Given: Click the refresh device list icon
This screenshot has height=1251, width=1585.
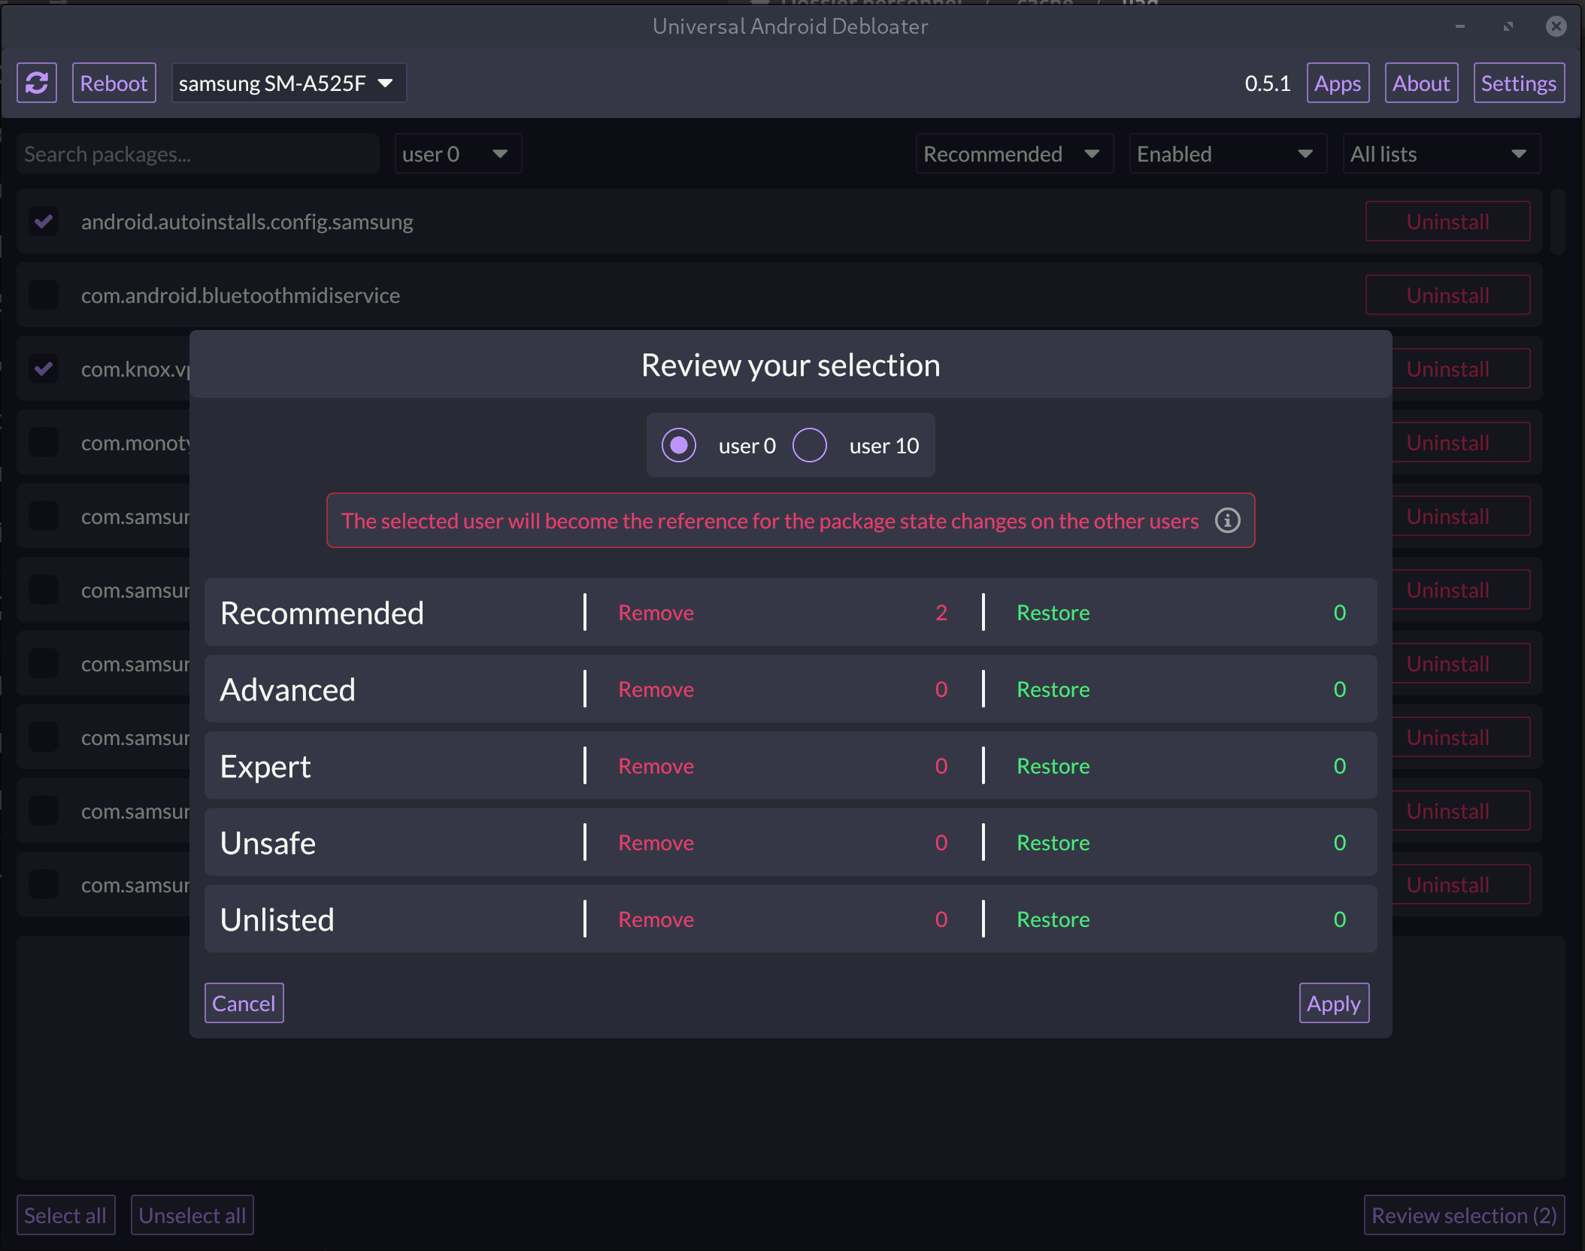Looking at the screenshot, I should [37, 83].
